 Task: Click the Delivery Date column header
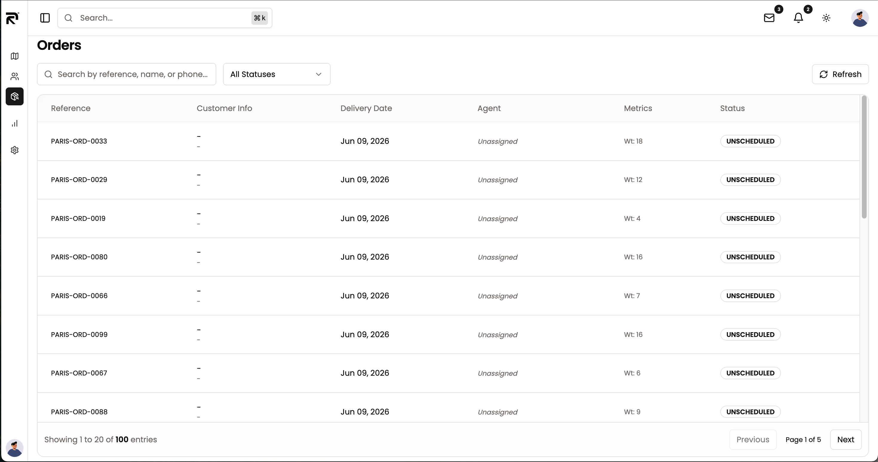click(366, 108)
